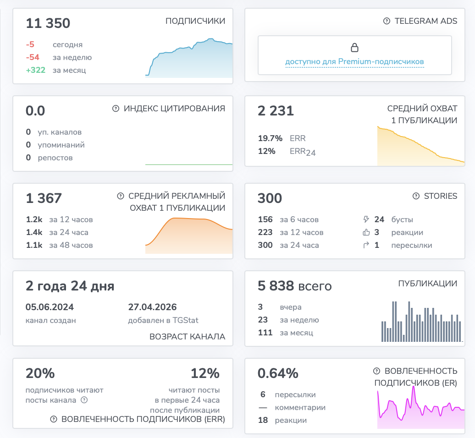Click the question icon next to STORIES
The image size is (475, 438).
(416, 196)
